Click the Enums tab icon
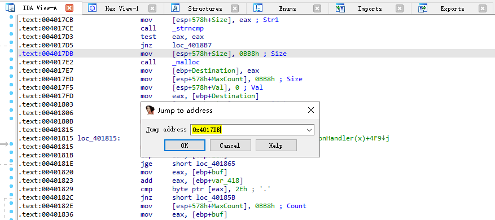495x220 pixels. (258, 8)
